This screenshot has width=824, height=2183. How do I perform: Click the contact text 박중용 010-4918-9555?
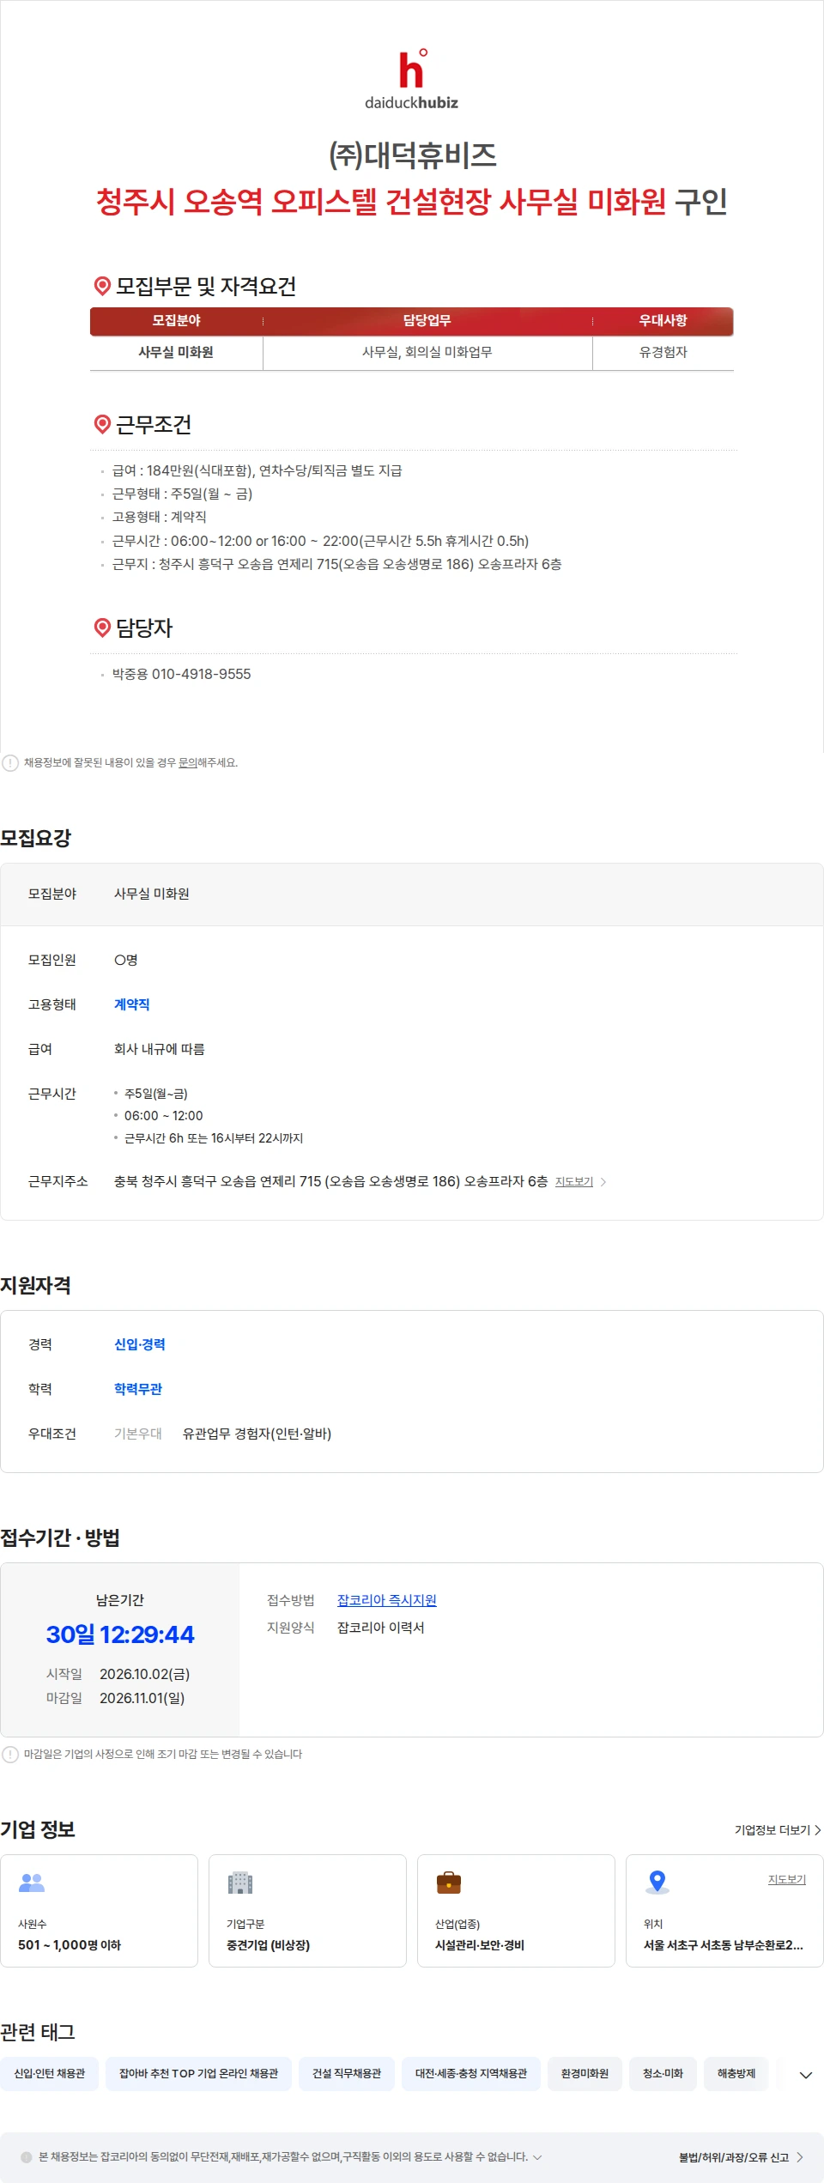(x=182, y=675)
